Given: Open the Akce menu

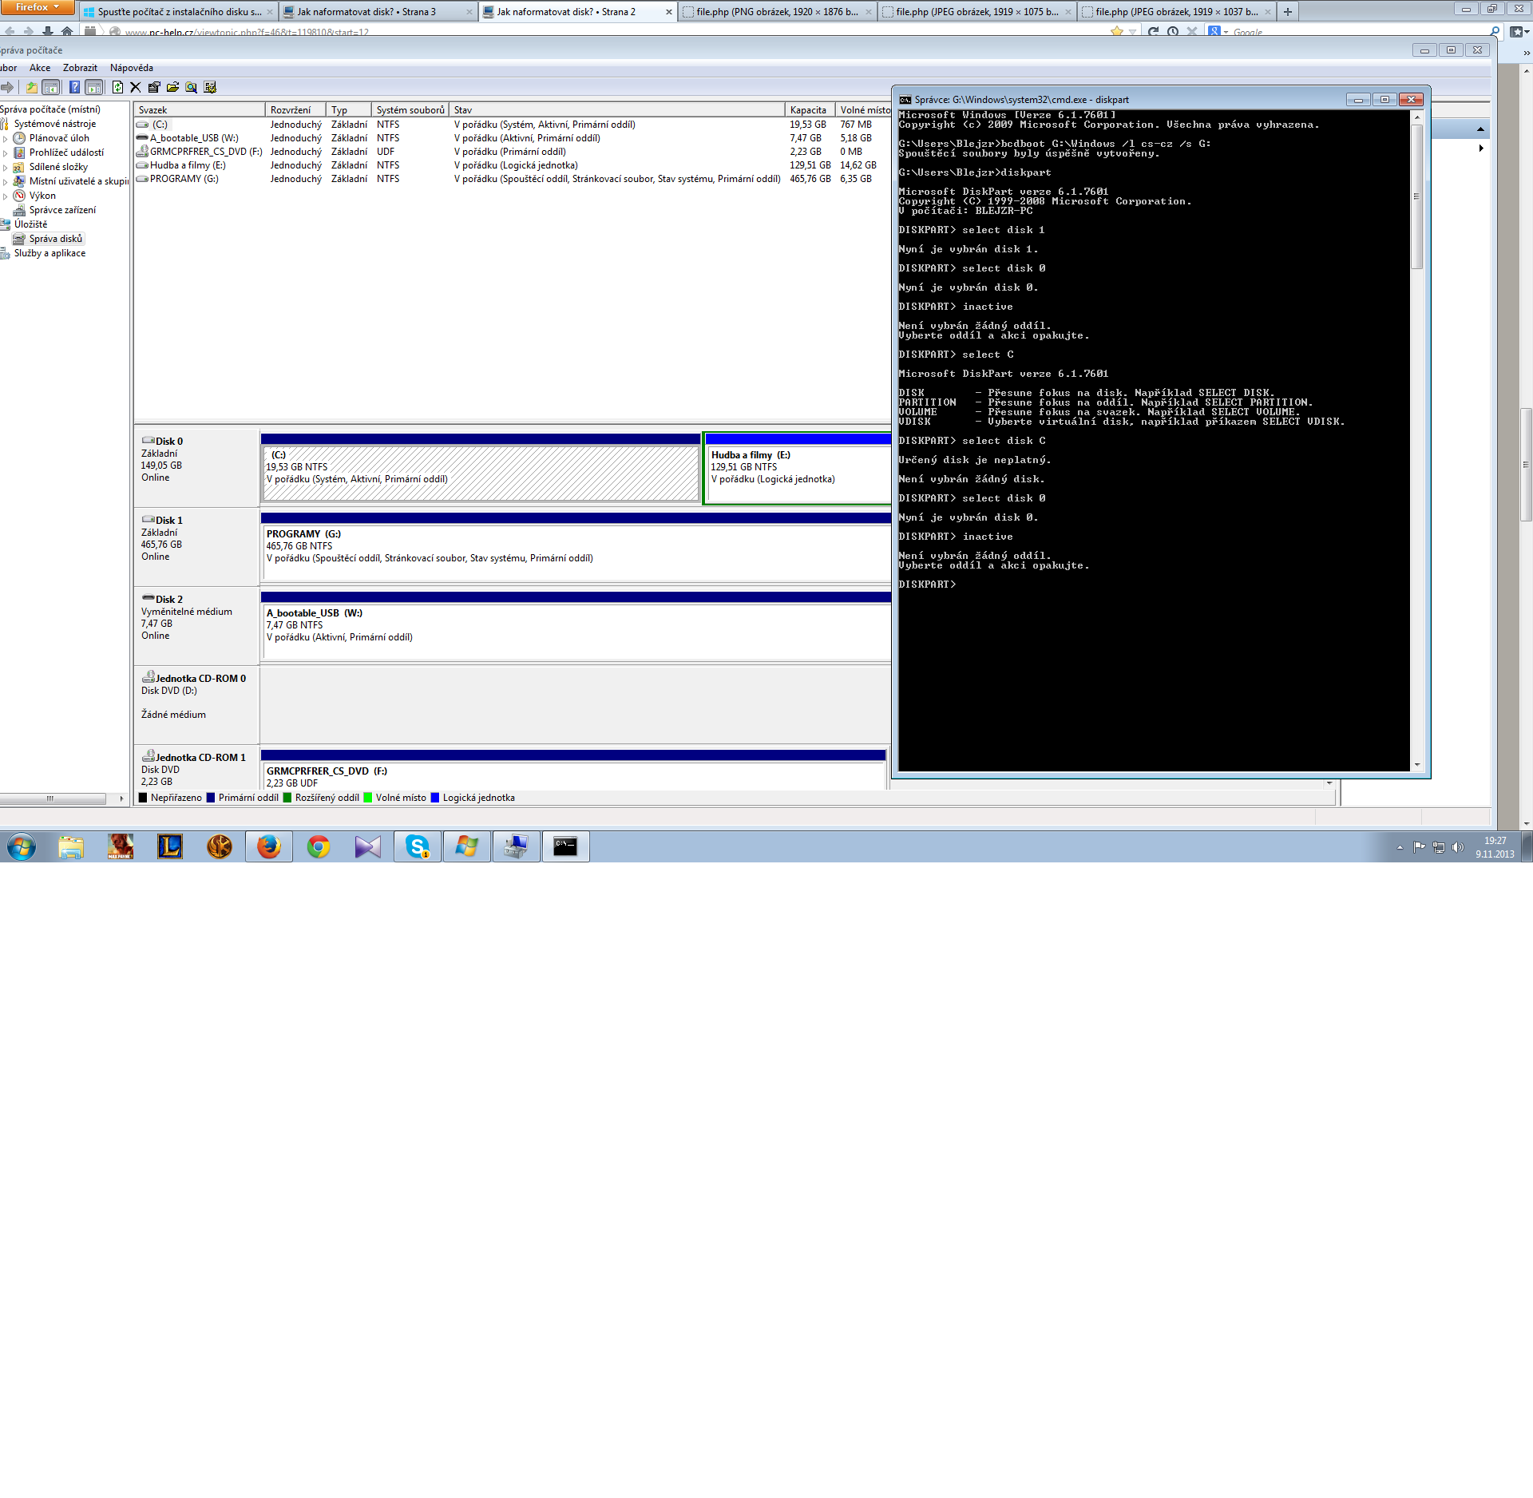Looking at the screenshot, I should pos(40,68).
